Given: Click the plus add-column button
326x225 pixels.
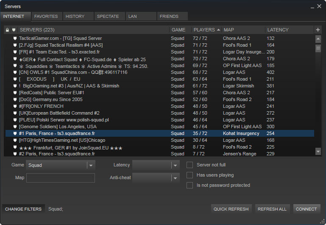Looking at the screenshot, I should (x=318, y=30).
